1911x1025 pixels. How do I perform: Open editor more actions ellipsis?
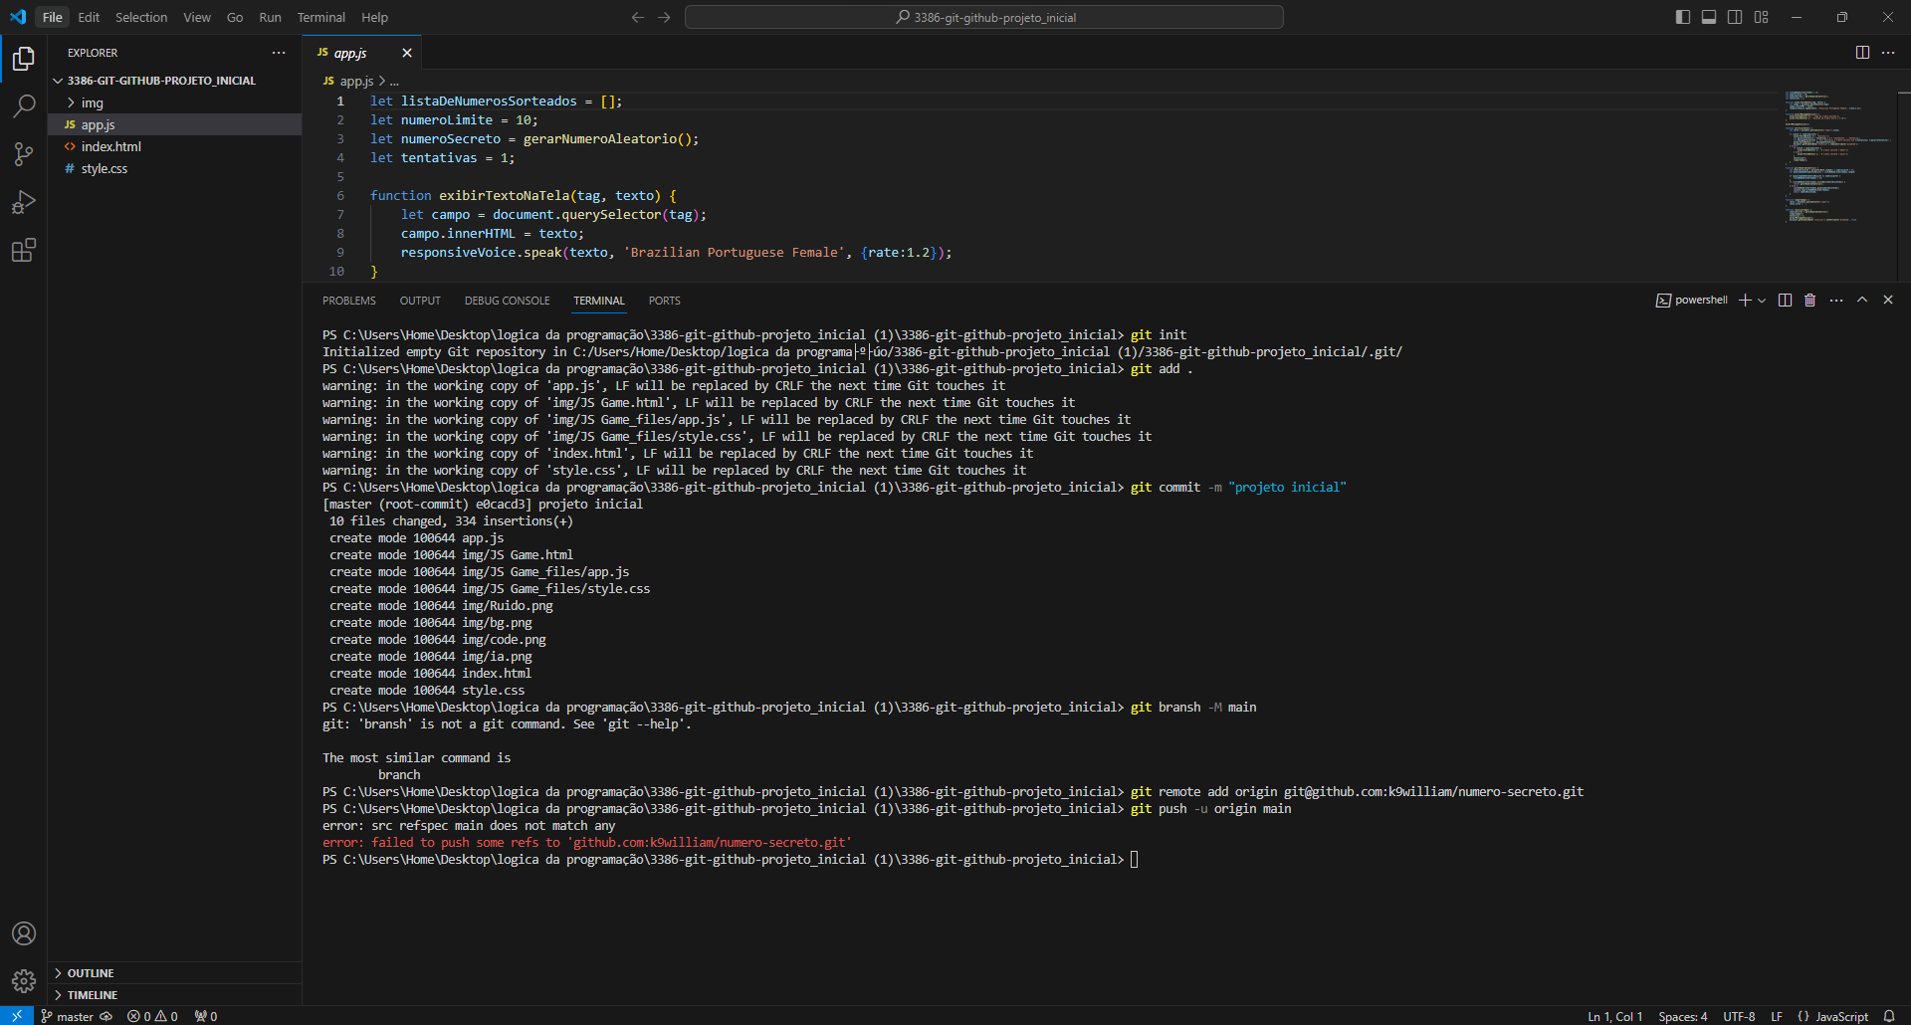tap(1888, 53)
